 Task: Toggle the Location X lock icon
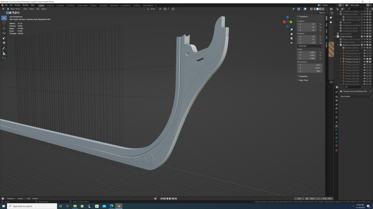point(320,24)
